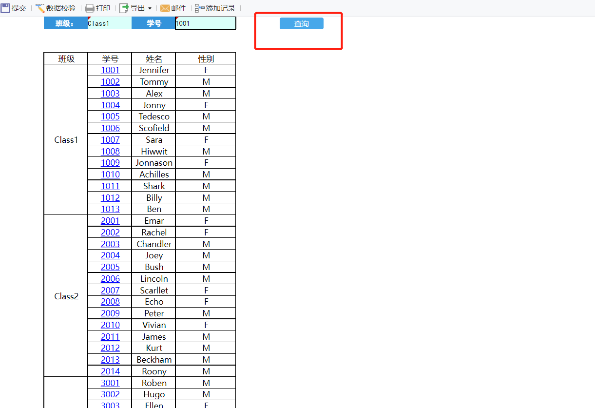Open student ID link 3001
595x408 pixels.
tap(110, 383)
